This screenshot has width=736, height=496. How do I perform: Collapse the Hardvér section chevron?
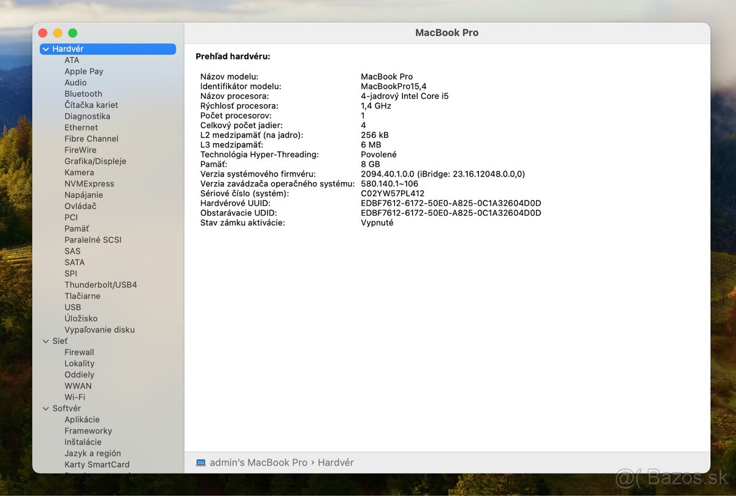[46, 49]
